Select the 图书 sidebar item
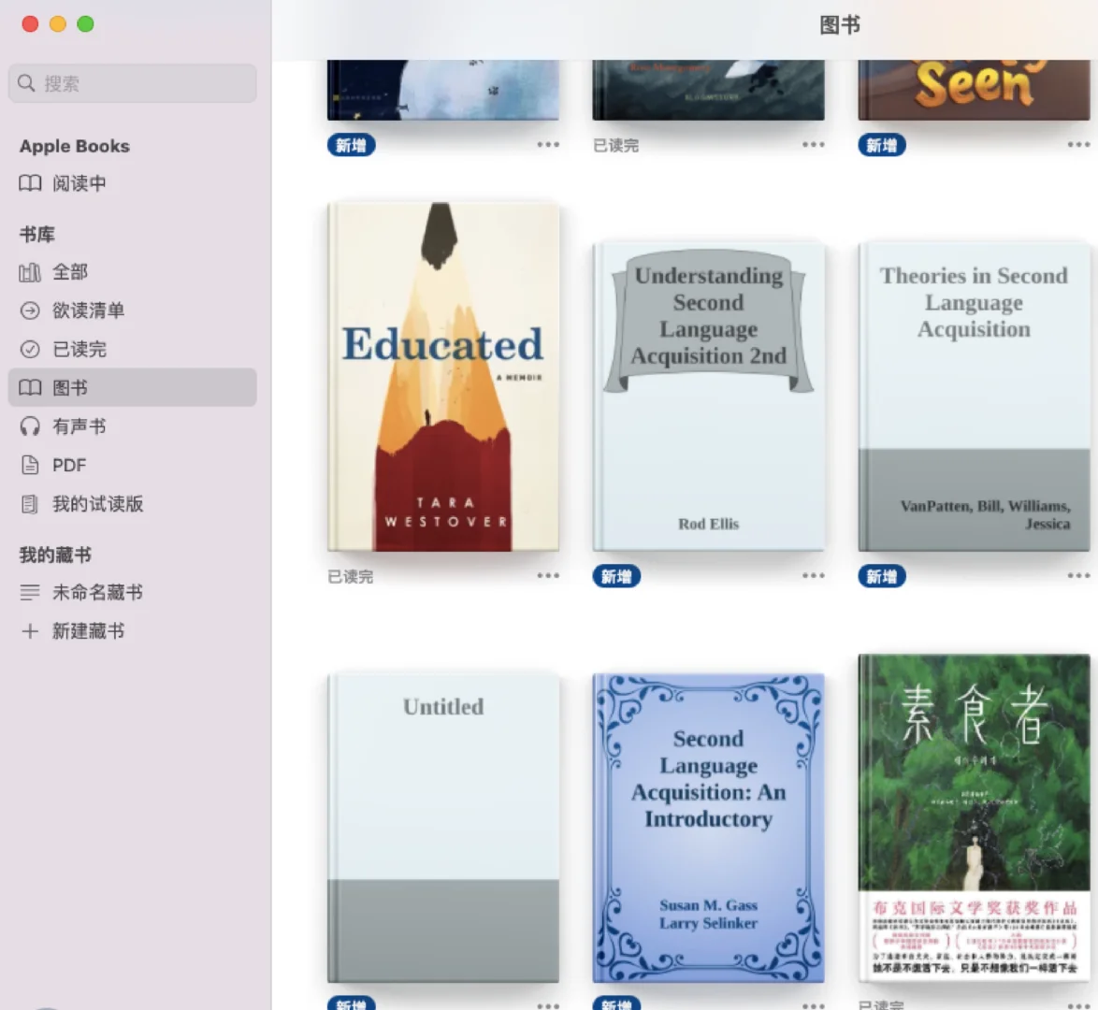 pos(133,387)
